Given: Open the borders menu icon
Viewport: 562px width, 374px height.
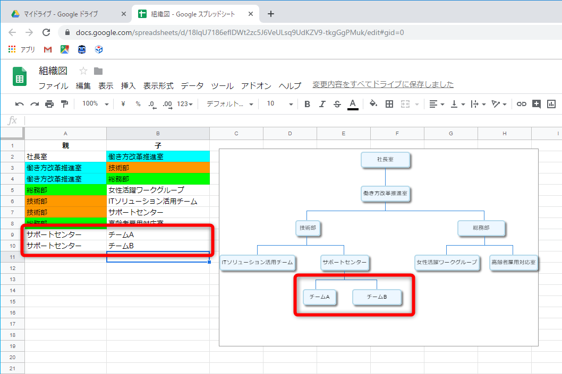Looking at the screenshot, I should coord(389,104).
